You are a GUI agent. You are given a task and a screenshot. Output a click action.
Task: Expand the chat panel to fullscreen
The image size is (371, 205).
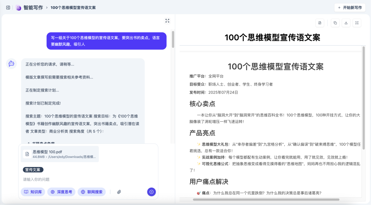(x=167, y=21)
